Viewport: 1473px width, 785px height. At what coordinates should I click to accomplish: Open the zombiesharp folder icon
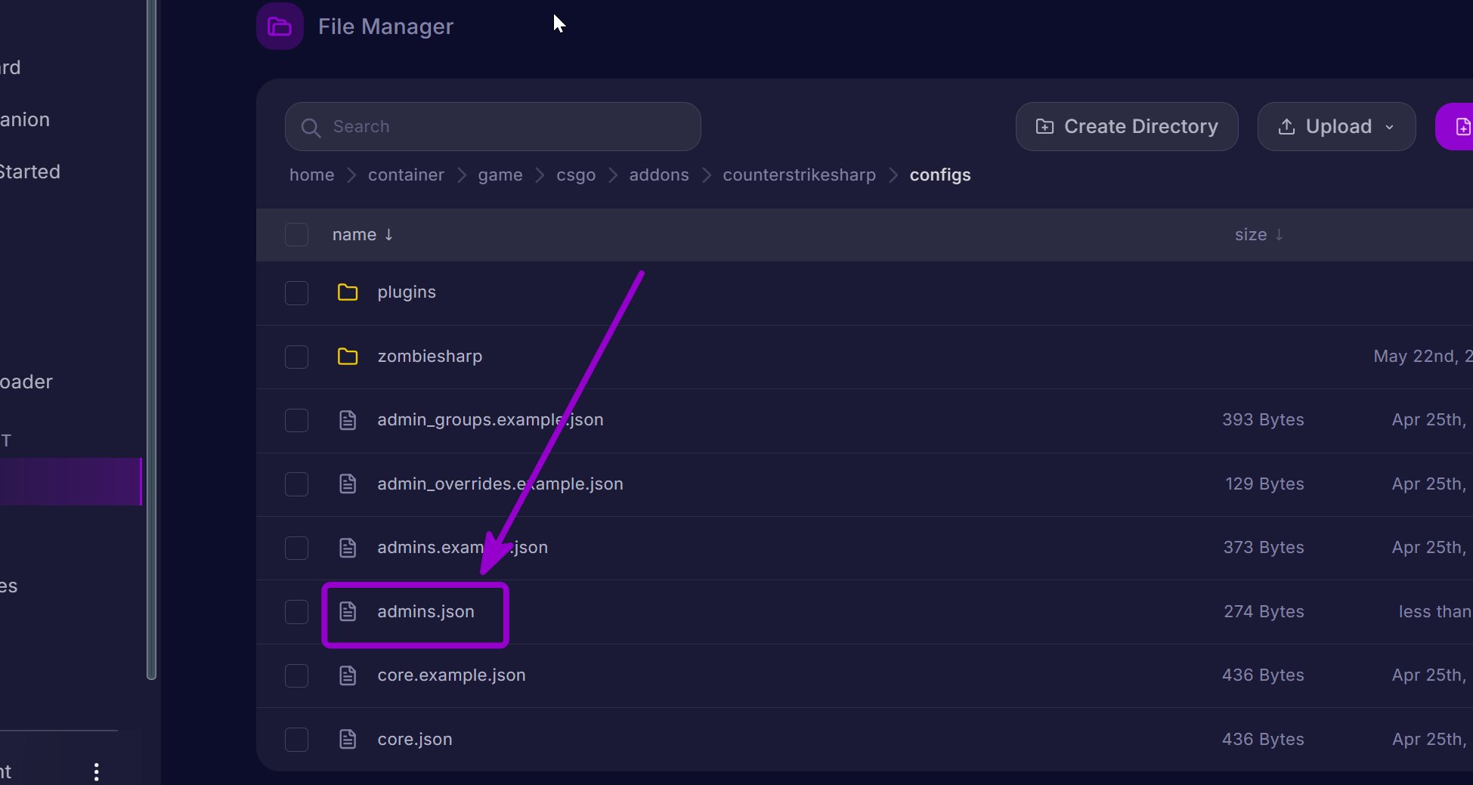[348, 357]
